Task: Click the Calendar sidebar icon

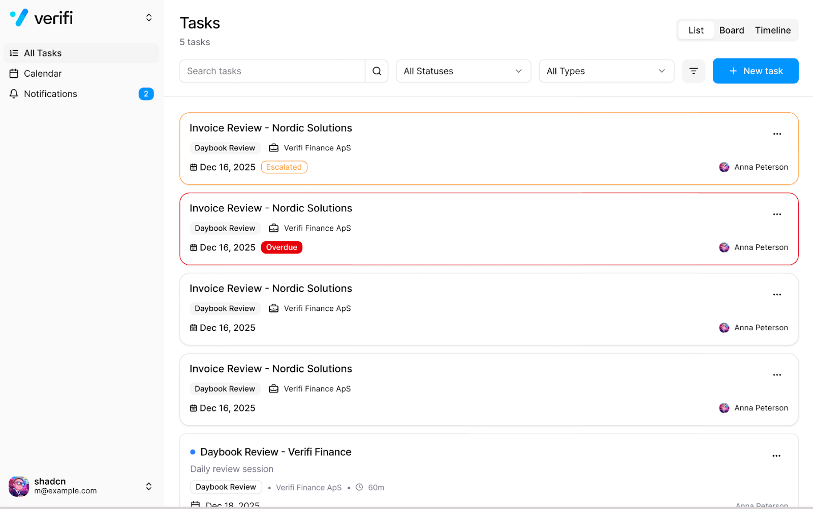Action: (x=14, y=74)
